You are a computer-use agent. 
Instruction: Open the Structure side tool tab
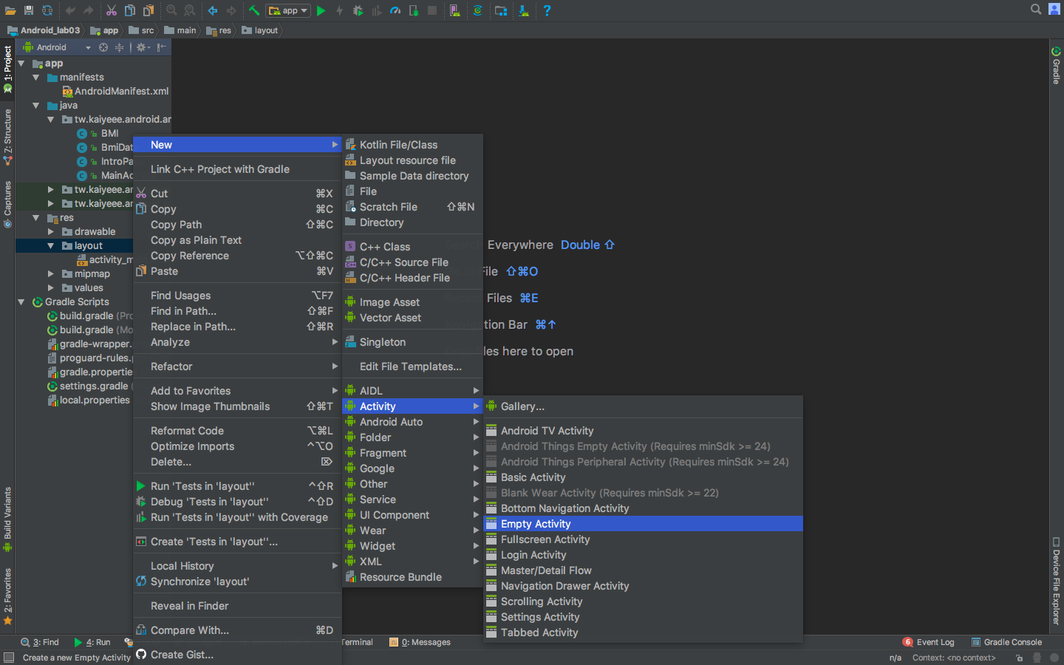click(x=7, y=137)
